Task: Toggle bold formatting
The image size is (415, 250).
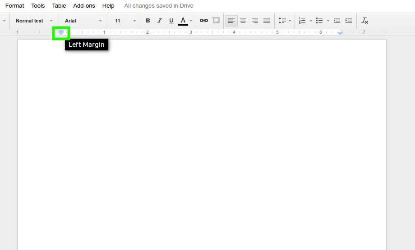Action: point(148,21)
